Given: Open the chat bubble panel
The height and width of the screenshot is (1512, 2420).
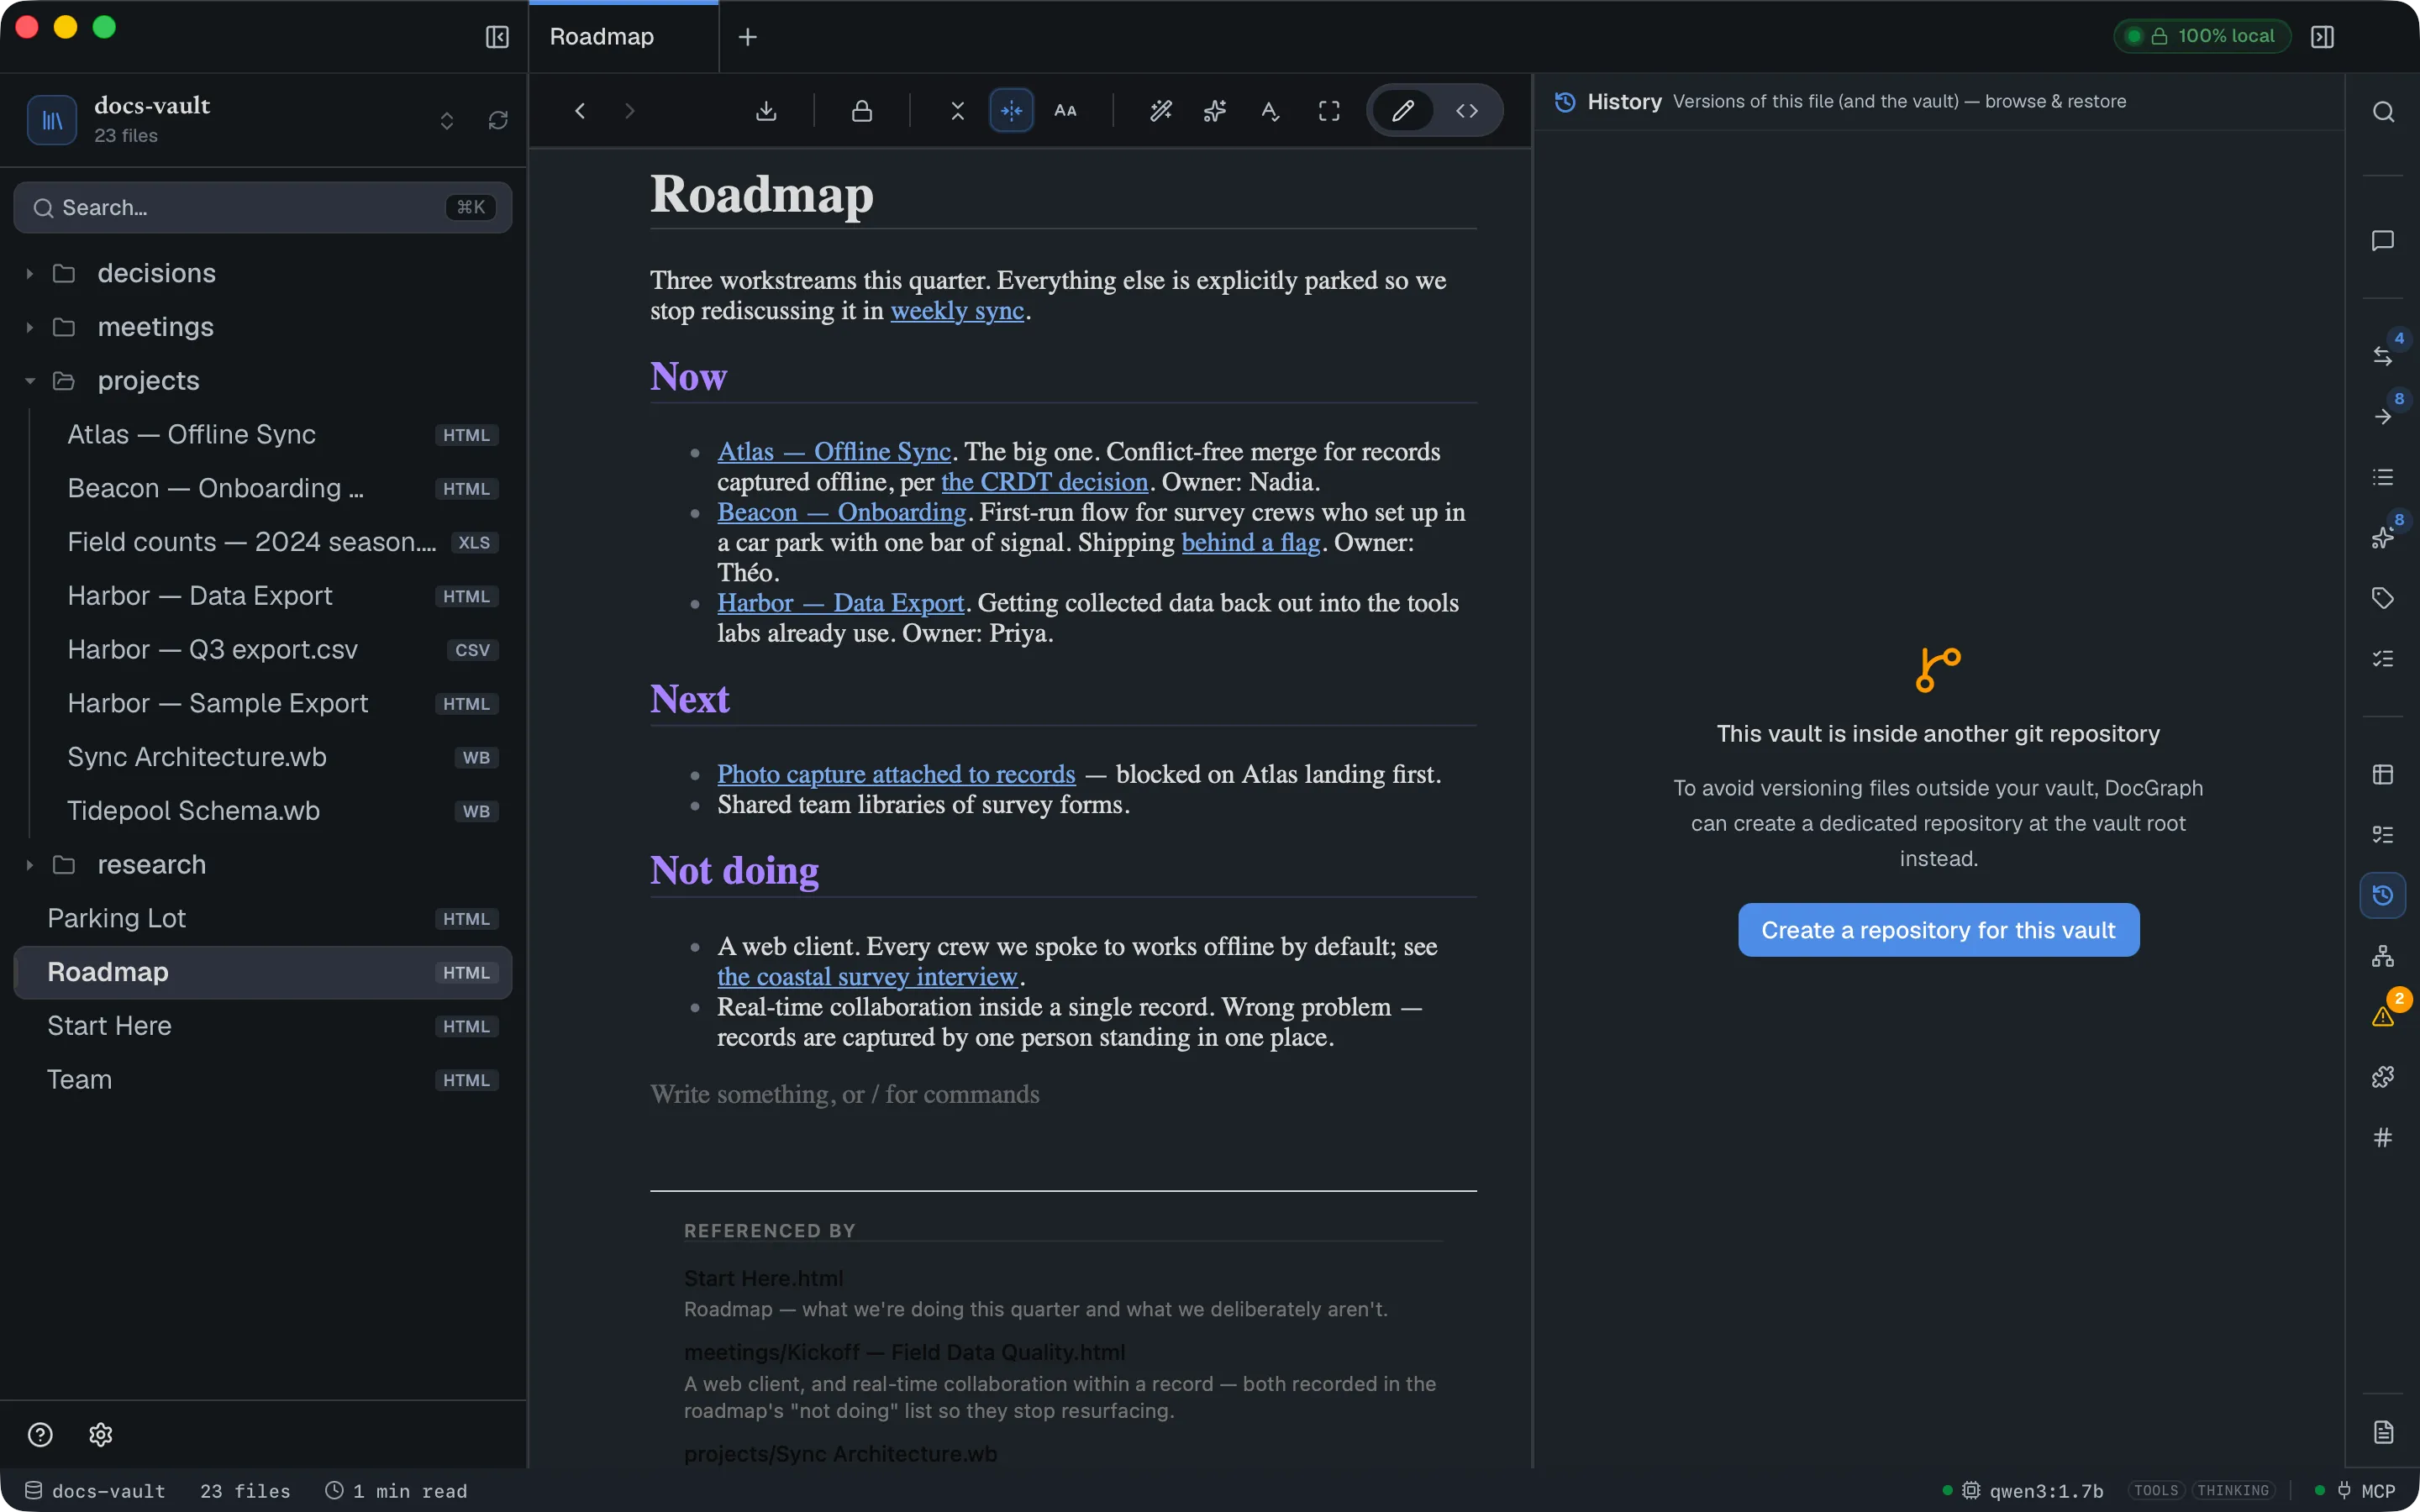Looking at the screenshot, I should [x=2383, y=241].
